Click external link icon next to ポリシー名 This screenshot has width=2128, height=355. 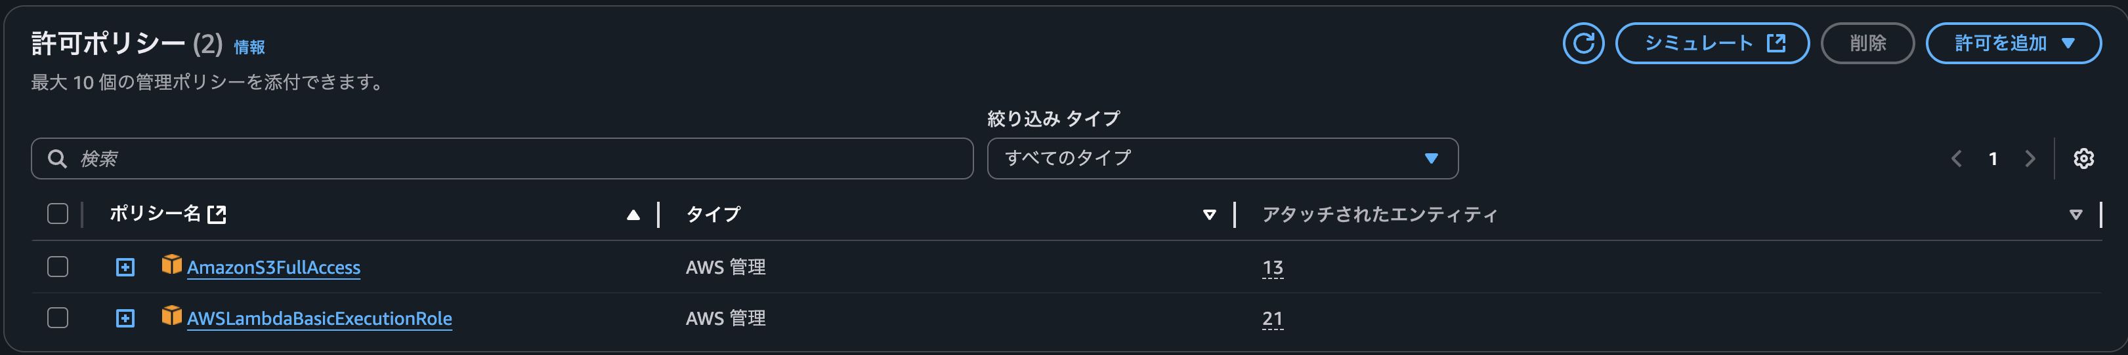[217, 215]
